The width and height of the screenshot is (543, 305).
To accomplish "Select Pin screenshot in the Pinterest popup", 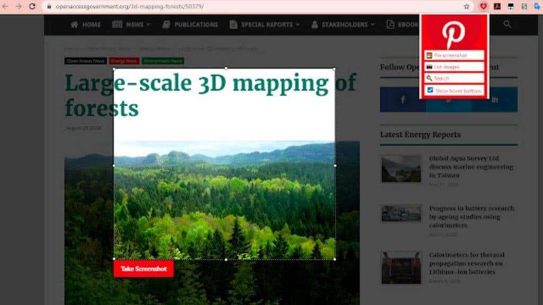I will coord(454,55).
